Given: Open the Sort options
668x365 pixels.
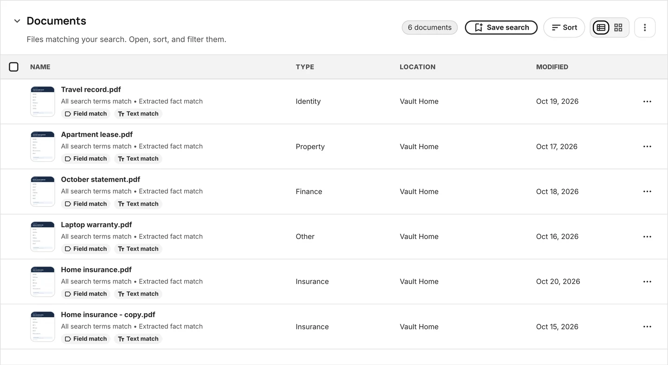Looking at the screenshot, I should point(564,27).
